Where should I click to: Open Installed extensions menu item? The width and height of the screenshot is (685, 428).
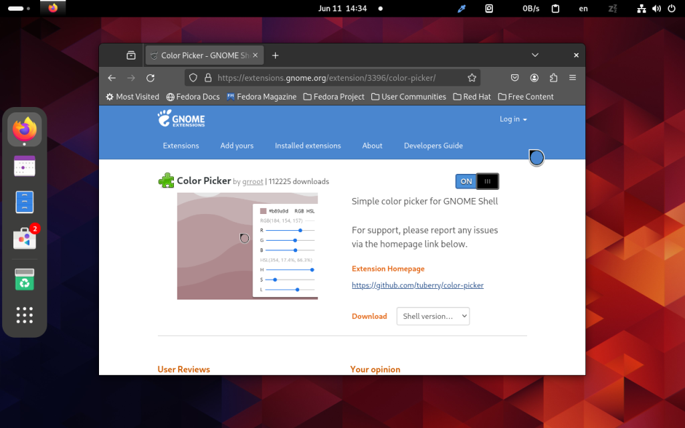pos(308,145)
